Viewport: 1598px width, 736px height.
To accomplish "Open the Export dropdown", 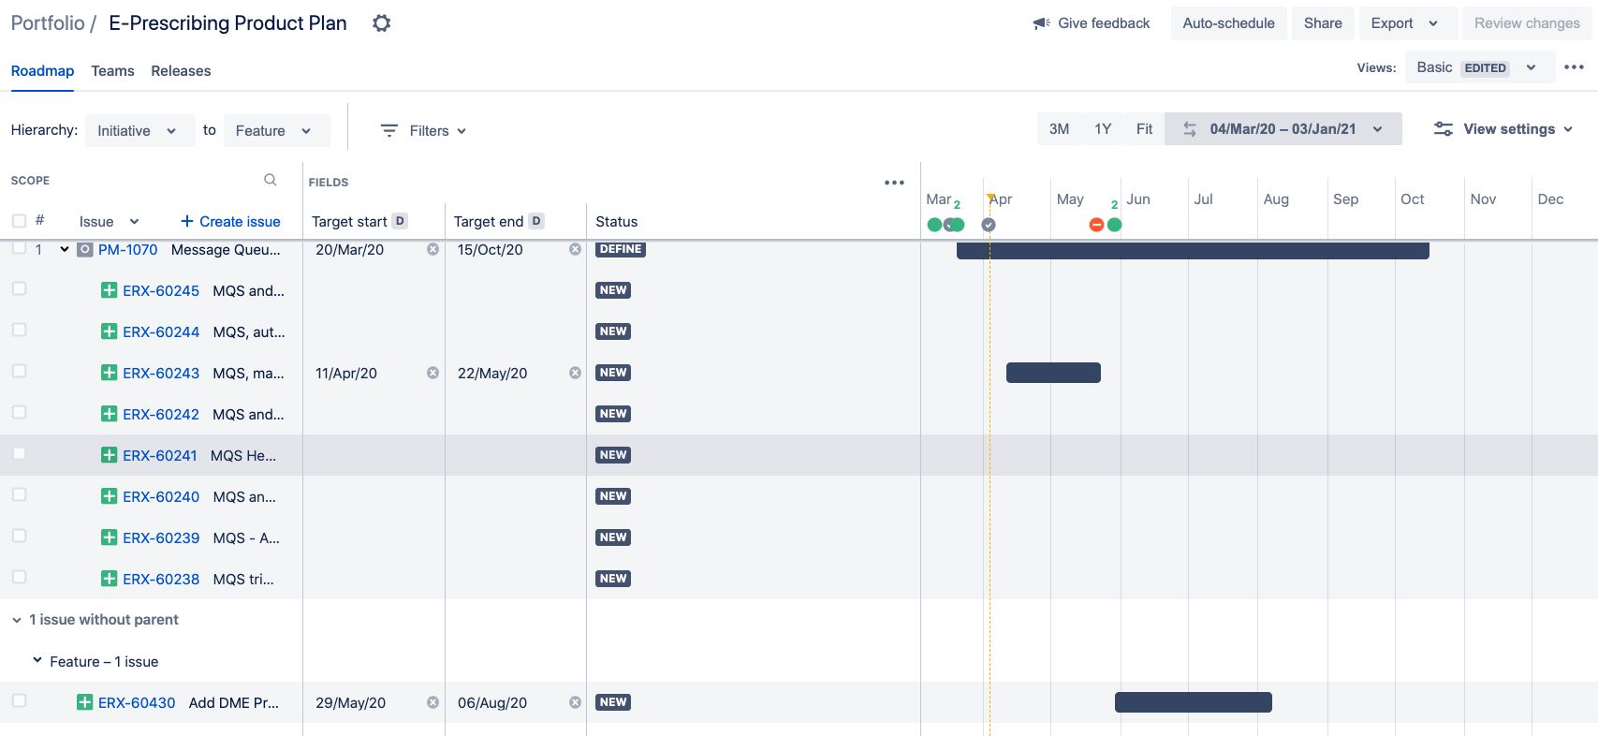I will [1408, 23].
